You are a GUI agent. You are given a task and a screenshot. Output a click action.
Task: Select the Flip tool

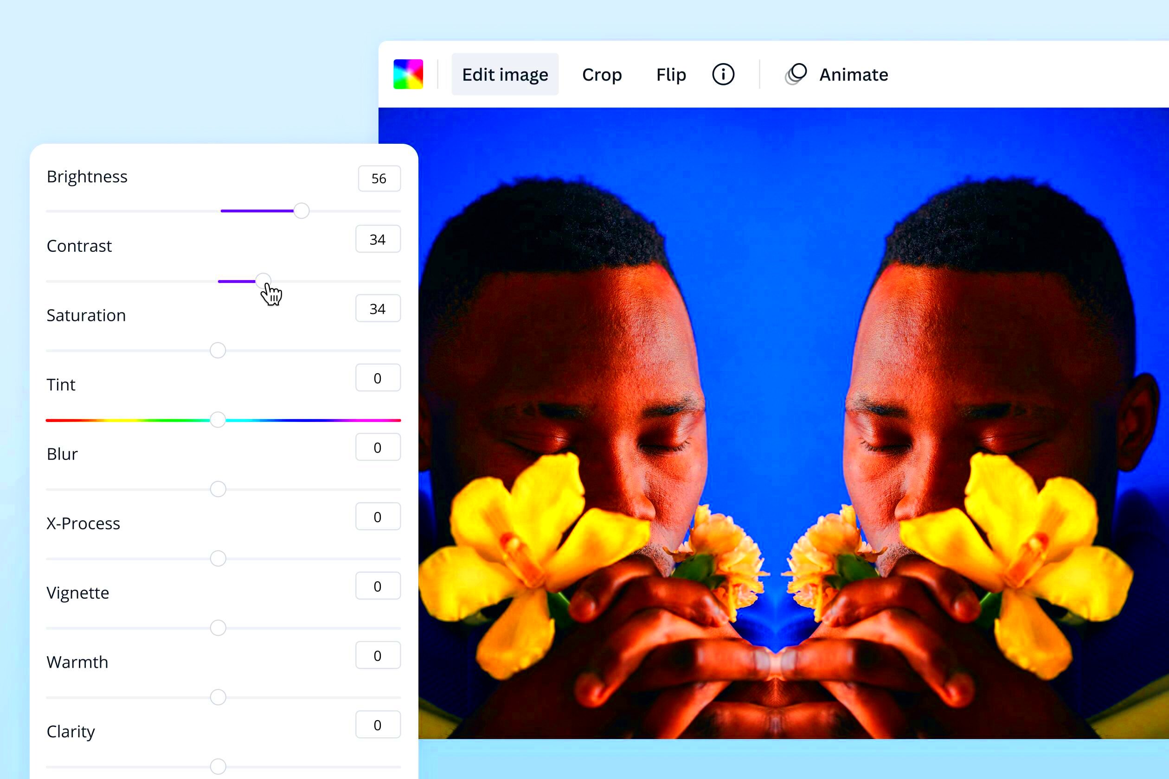tap(671, 74)
